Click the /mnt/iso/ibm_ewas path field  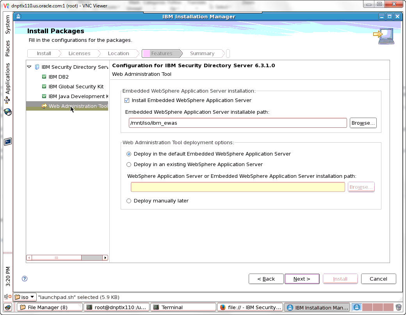238,123
